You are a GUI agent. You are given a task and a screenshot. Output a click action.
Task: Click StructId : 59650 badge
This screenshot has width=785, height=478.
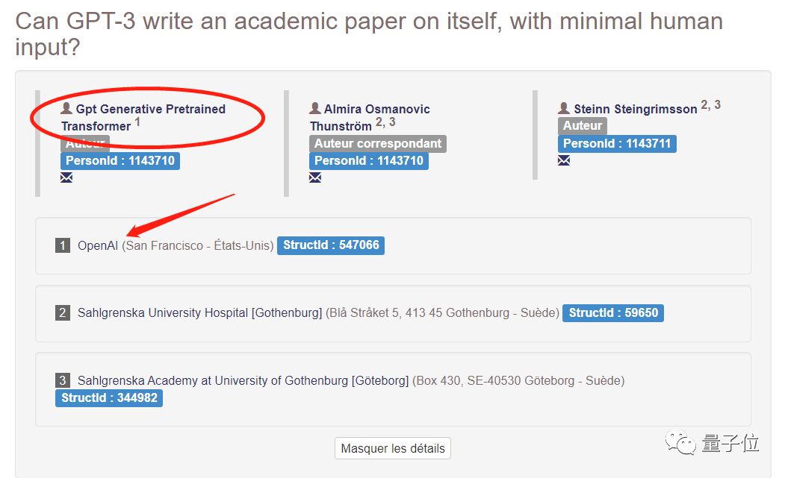pyautogui.click(x=613, y=313)
